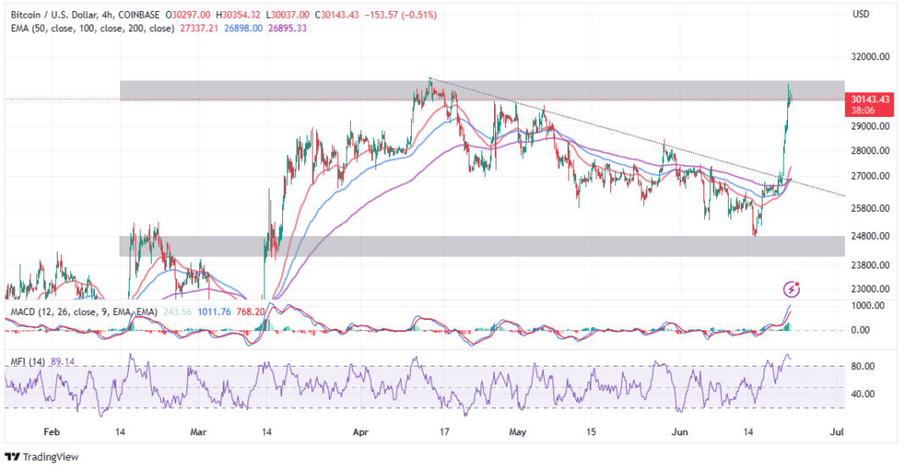Open the USD currency selector

861,14
